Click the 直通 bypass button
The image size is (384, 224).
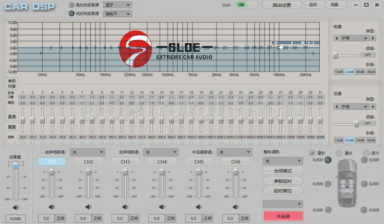point(12,117)
